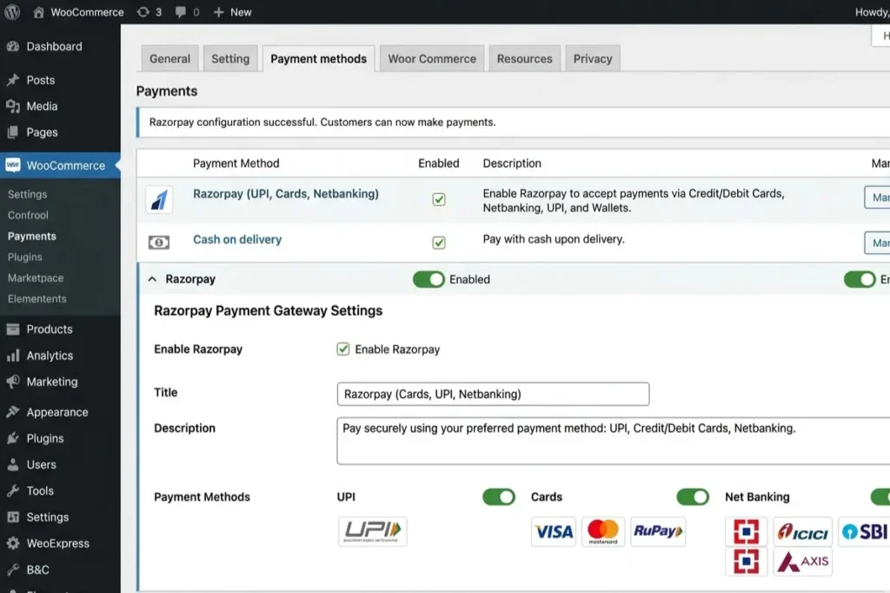The width and height of the screenshot is (890, 593).
Task: Select the WooCommerce sidebar menu
Action: coord(60,165)
